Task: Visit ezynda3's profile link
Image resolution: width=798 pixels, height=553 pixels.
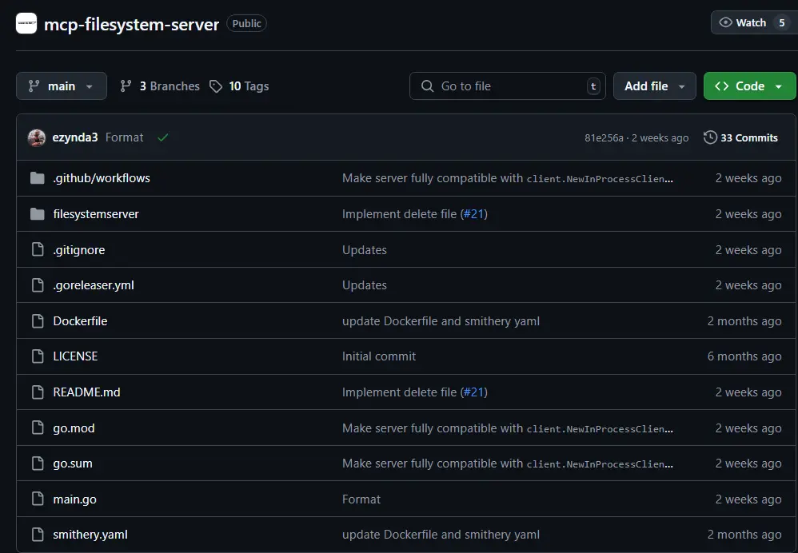Action: [x=74, y=137]
